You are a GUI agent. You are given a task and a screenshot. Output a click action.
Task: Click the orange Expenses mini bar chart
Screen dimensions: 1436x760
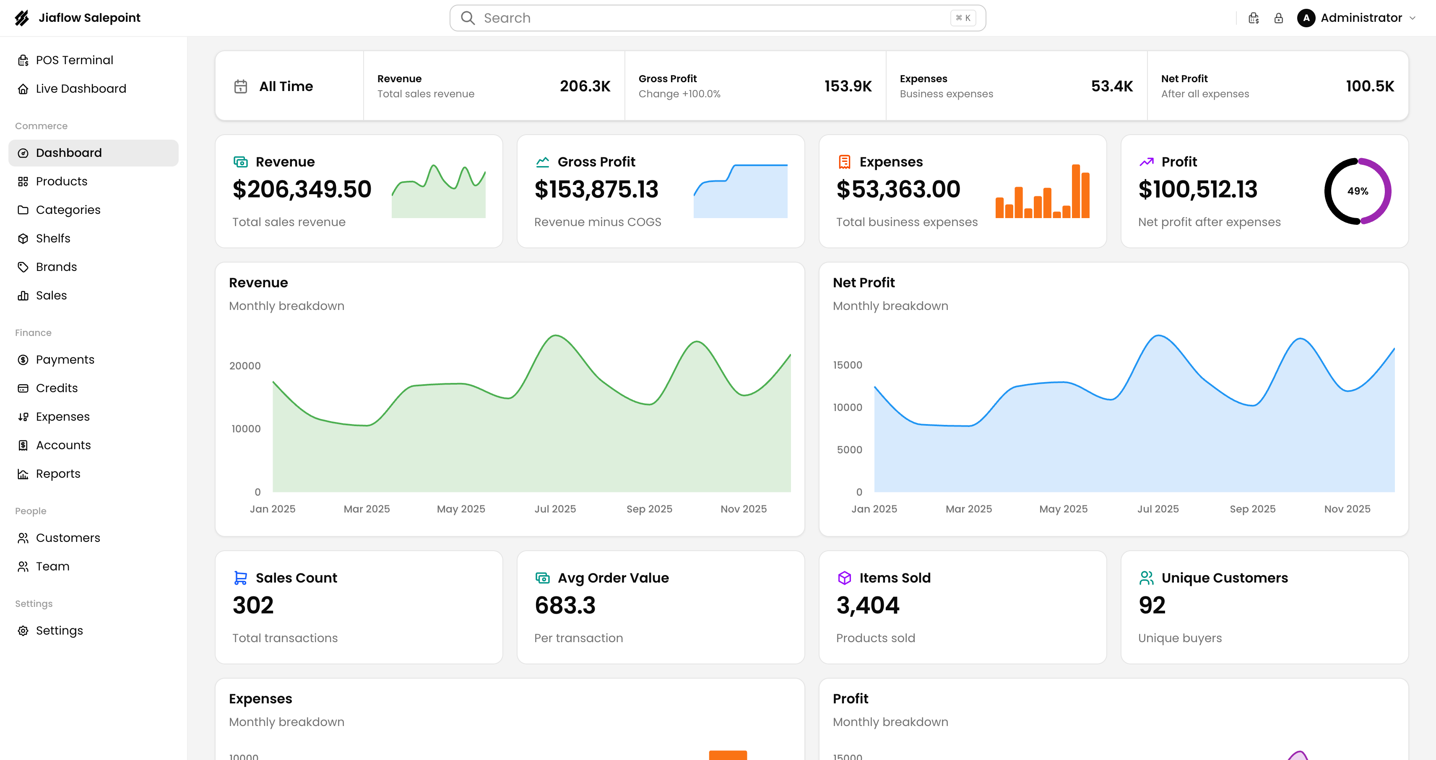(1043, 191)
